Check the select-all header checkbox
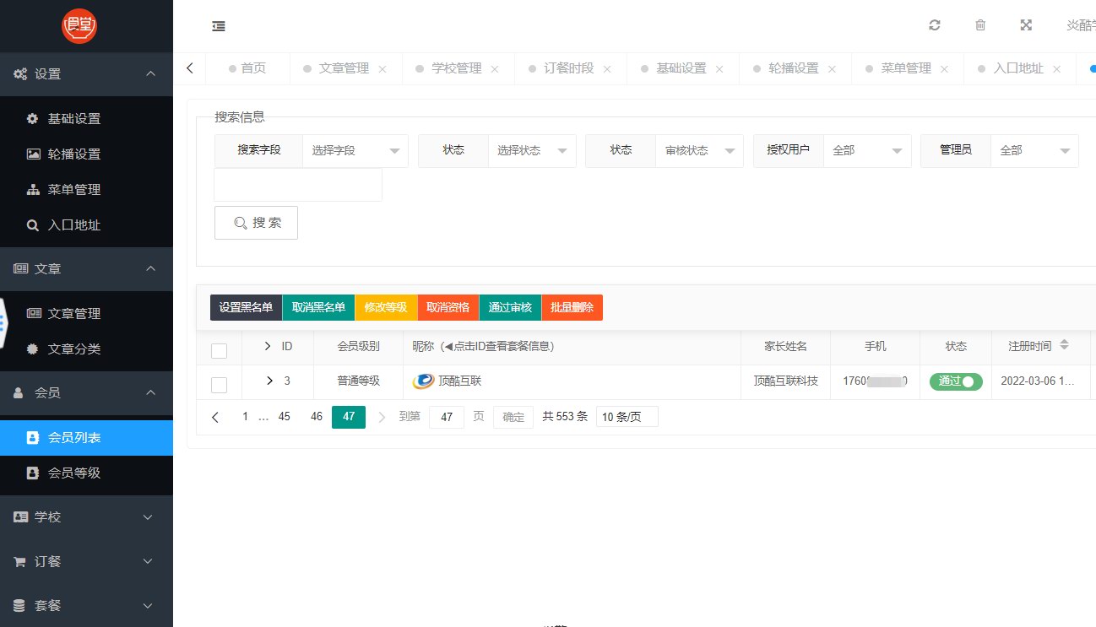Viewport: 1096px width, 627px height. [219, 351]
